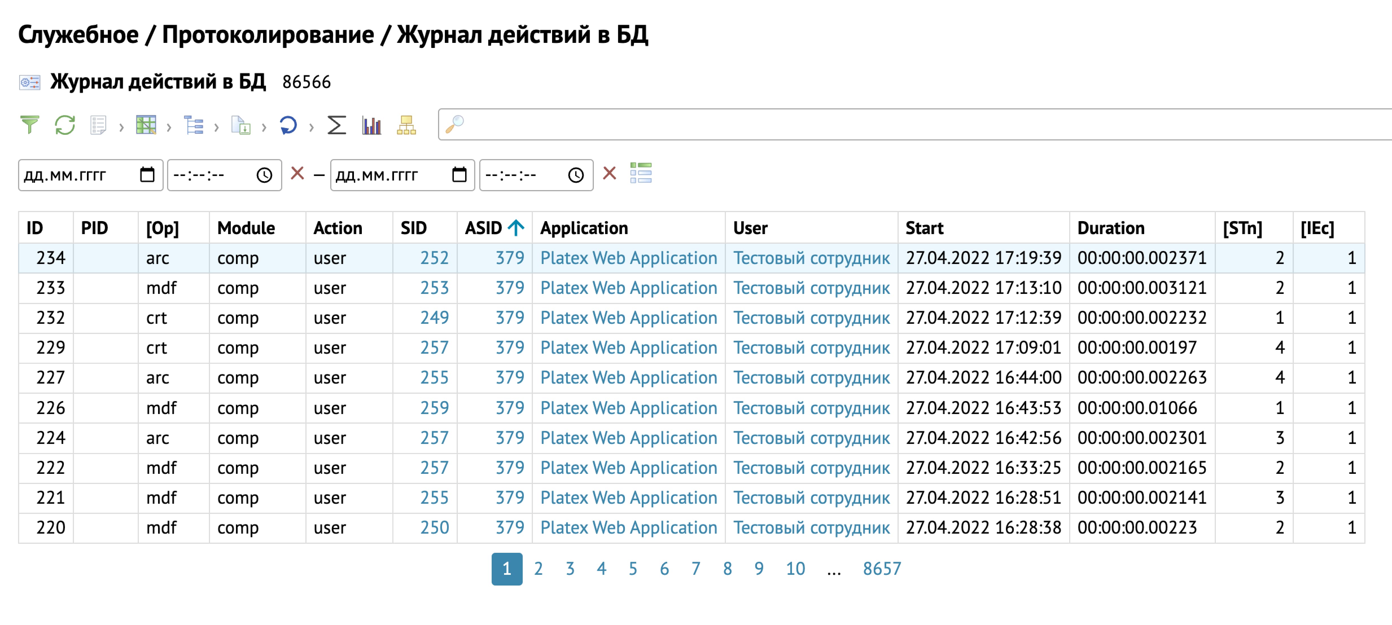
Task: Open SID 250 link in row 220
Action: click(x=434, y=527)
